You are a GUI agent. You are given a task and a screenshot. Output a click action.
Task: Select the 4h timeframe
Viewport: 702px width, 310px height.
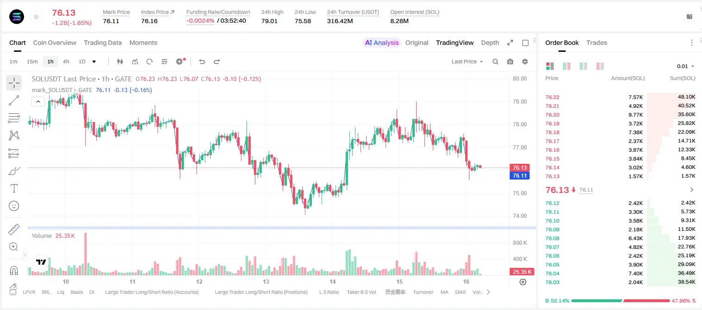66,62
